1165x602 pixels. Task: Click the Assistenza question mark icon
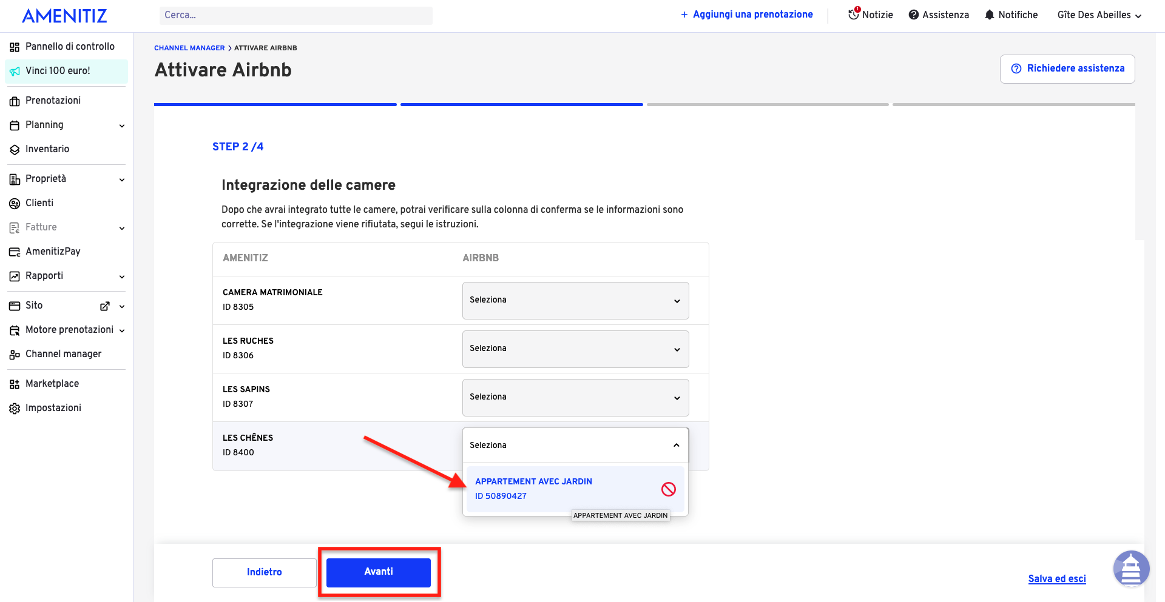[914, 15]
